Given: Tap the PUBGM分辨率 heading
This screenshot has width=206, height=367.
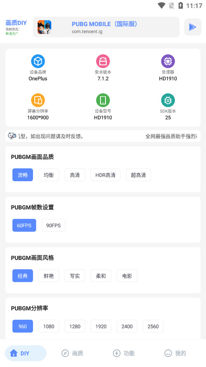Looking at the screenshot, I should 29,308.
